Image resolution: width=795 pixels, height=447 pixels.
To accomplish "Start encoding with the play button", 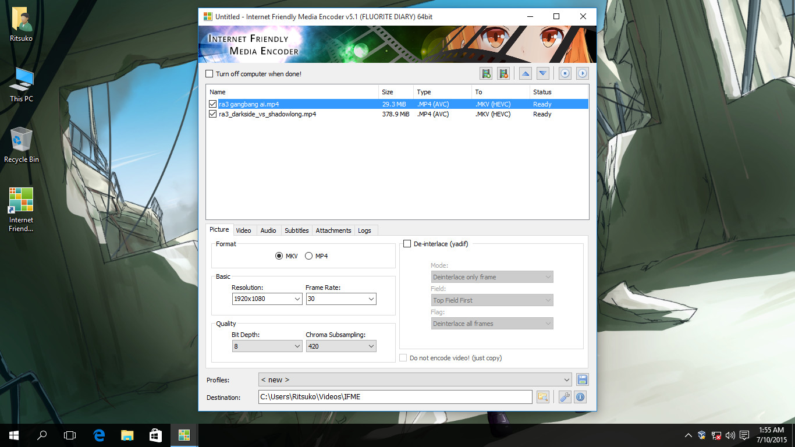I will (x=583, y=73).
